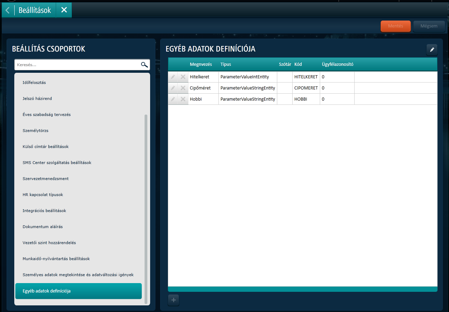The image size is (449, 312).
Task: Click the search magnifier icon
Action: click(144, 65)
